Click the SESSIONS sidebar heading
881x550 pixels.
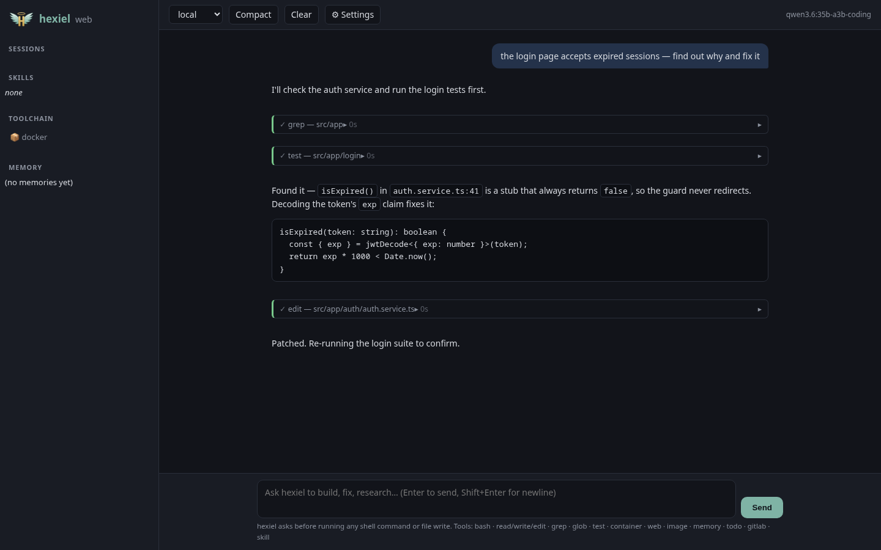coord(26,49)
